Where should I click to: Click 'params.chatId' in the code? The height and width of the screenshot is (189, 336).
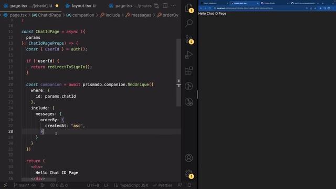pos(60,96)
